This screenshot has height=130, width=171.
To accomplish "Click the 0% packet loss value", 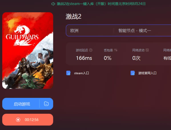I will click(x=108, y=58).
